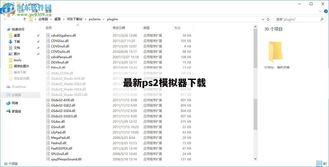The image size is (329, 167).
Task: Select the file name PadSSSPSX.dll
Action: 62,148
